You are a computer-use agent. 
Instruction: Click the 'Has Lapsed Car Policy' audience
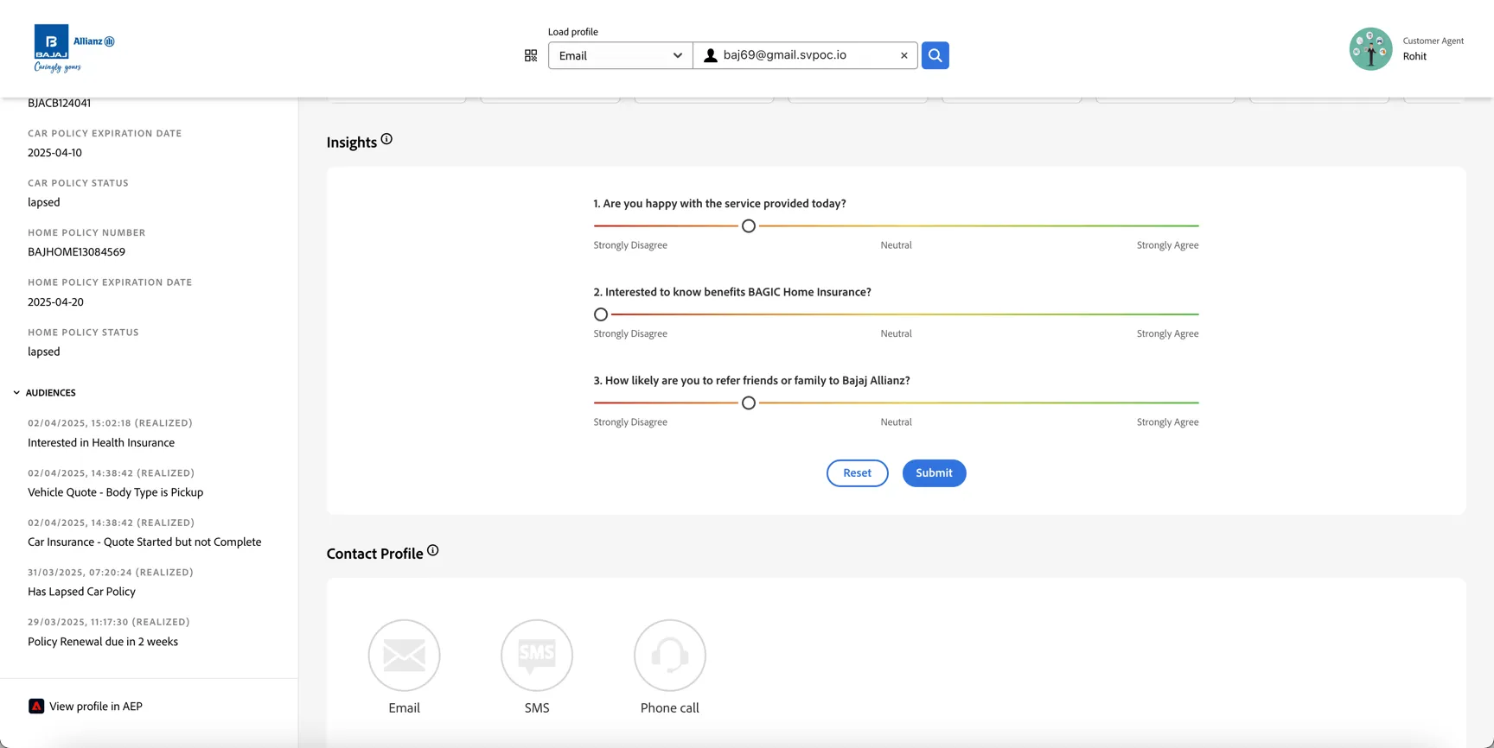coord(81,592)
